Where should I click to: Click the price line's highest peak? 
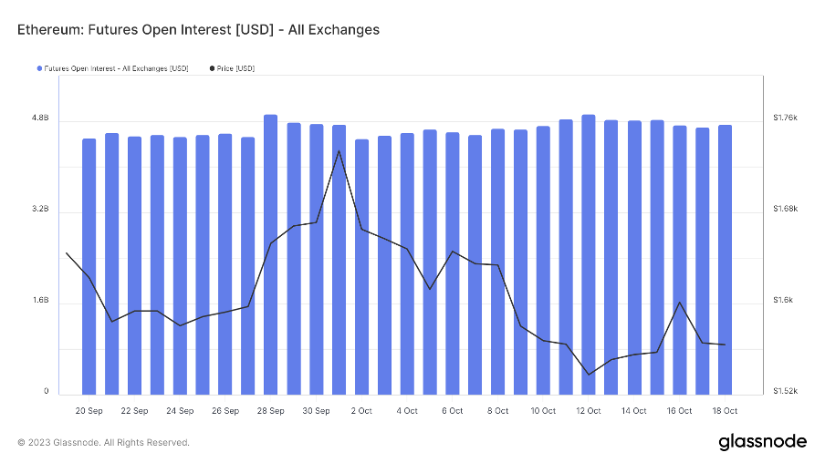click(x=339, y=150)
